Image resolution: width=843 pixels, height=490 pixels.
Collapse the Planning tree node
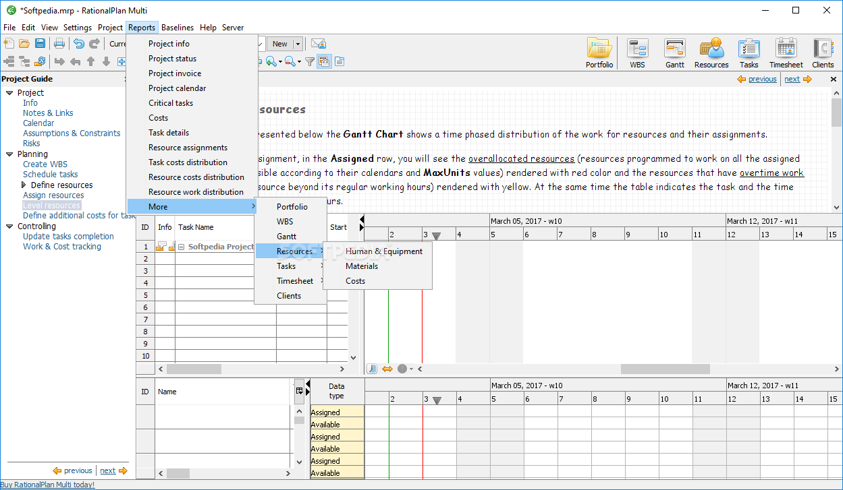[x=9, y=154]
